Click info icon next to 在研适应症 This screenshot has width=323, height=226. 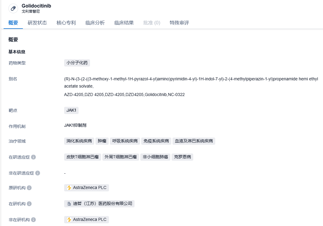(33, 157)
